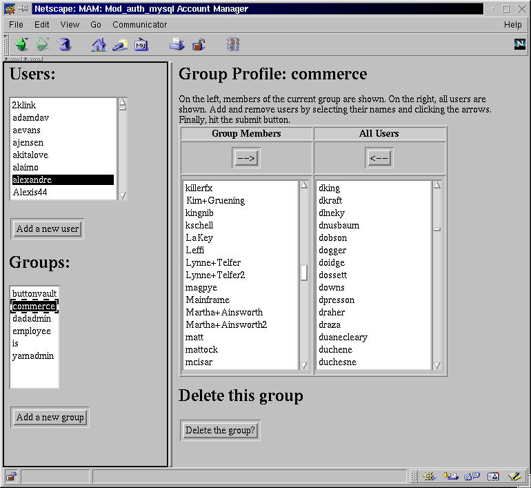Click Users list scroll down arrow
The image size is (531, 488).
click(123, 196)
